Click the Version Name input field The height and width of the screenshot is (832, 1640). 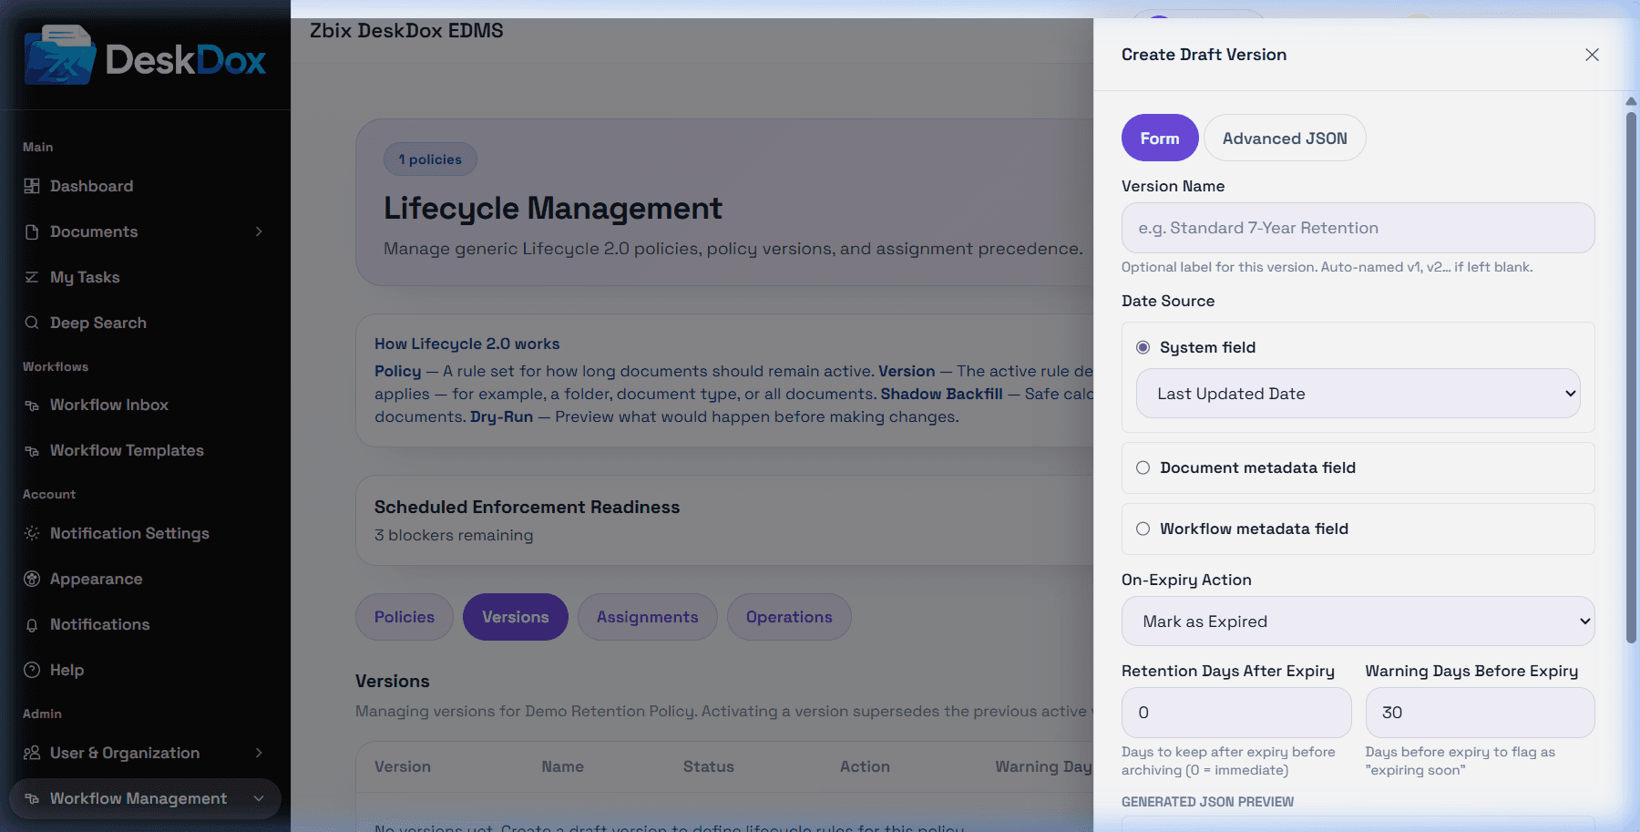1358,228
